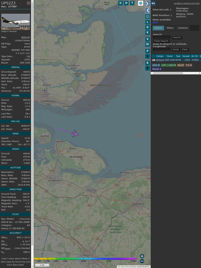The width and height of the screenshot is (201, 268).
Task: Switch to the Search tab
Action: click(x=158, y=28)
